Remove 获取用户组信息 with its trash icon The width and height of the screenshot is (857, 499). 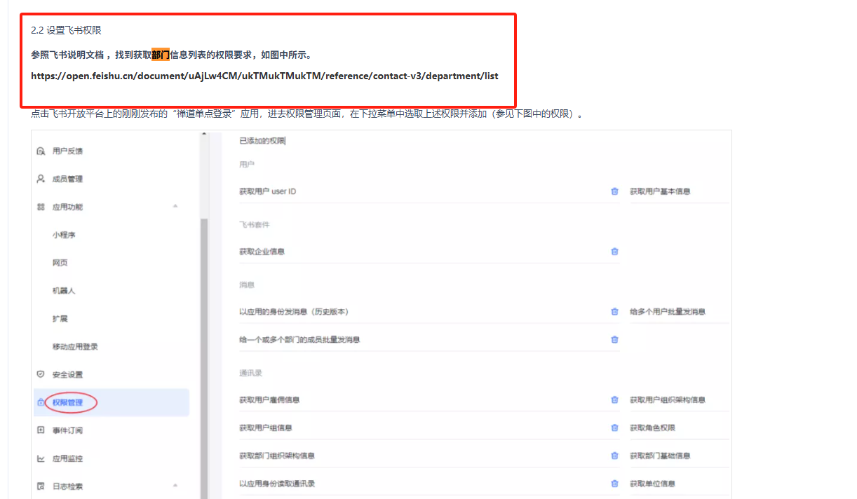[x=614, y=428]
